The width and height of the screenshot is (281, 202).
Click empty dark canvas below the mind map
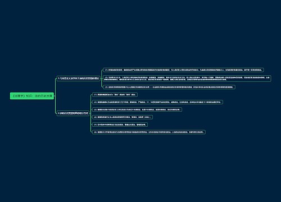140,168
